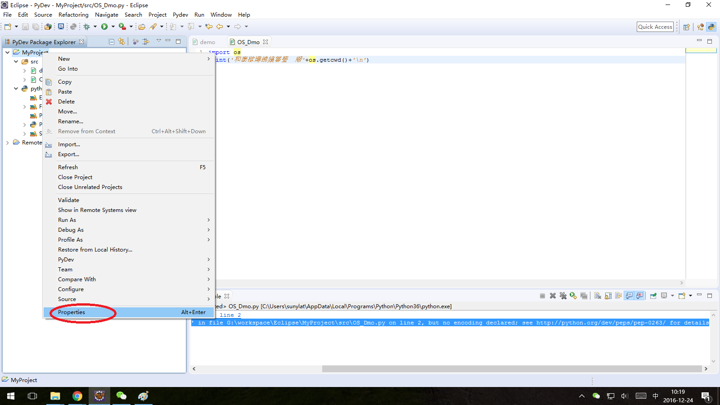Click the Open Perspective icon near Quick Access
This screenshot has width=720, height=405.
687,27
